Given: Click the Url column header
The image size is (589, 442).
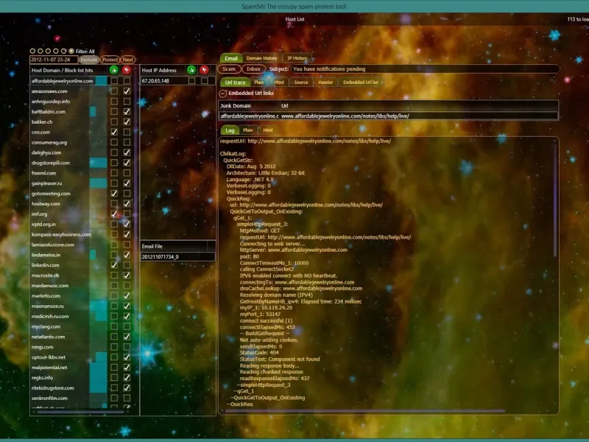Looking at the screenshot, I should tap(345, 105).
